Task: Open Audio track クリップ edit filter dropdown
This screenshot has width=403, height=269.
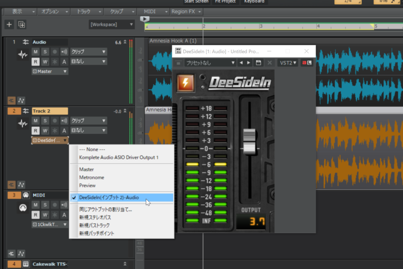Action: click(x=88, y=52)
